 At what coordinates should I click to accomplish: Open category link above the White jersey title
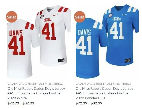pyautogui.click(x=35, y=84)
